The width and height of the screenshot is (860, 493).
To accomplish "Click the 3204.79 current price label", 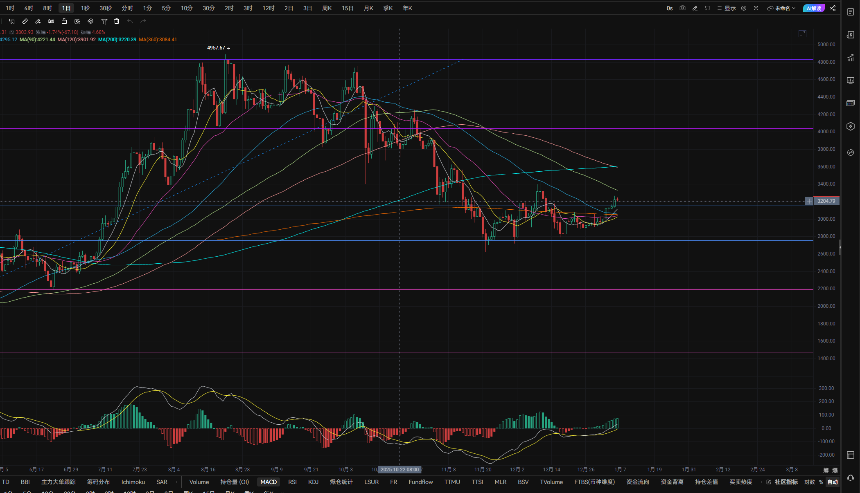I will [826, 201].
